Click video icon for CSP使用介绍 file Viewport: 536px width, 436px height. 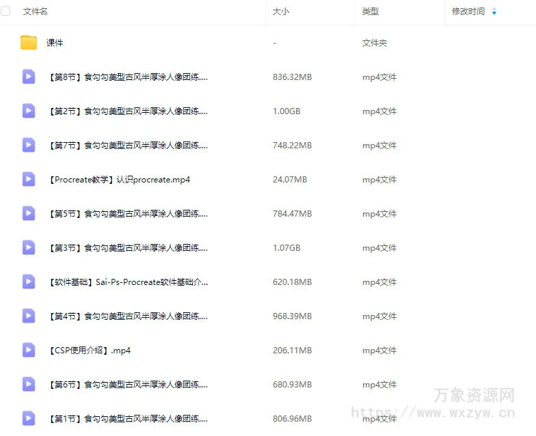point(29,350)
